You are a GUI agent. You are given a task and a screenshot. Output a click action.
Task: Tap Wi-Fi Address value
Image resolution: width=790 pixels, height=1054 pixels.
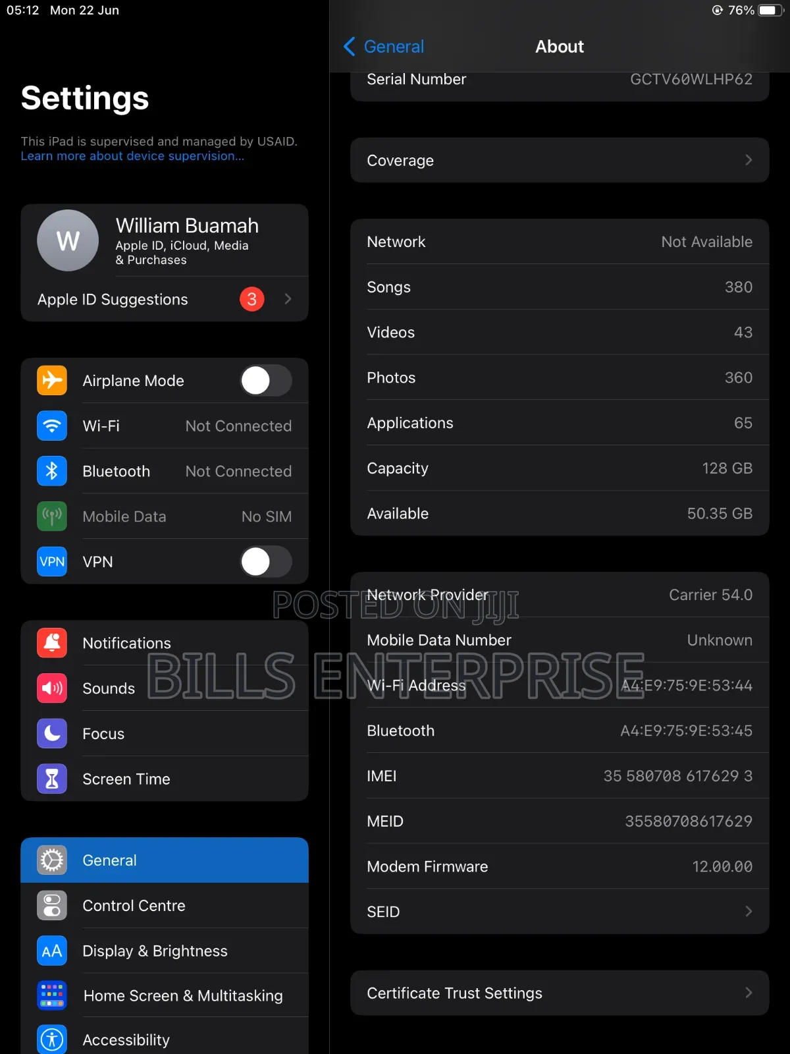(686, 686)
